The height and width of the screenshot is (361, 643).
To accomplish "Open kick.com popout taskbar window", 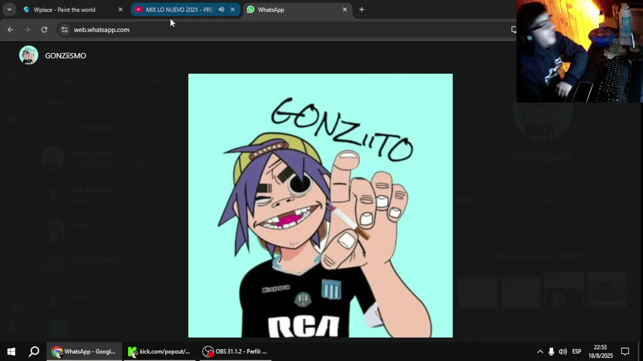I will (x=160, y=351).
